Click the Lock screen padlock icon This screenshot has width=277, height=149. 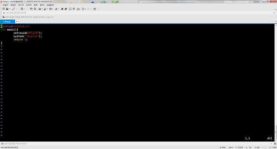pyautogui.click(x=73, y=9)
